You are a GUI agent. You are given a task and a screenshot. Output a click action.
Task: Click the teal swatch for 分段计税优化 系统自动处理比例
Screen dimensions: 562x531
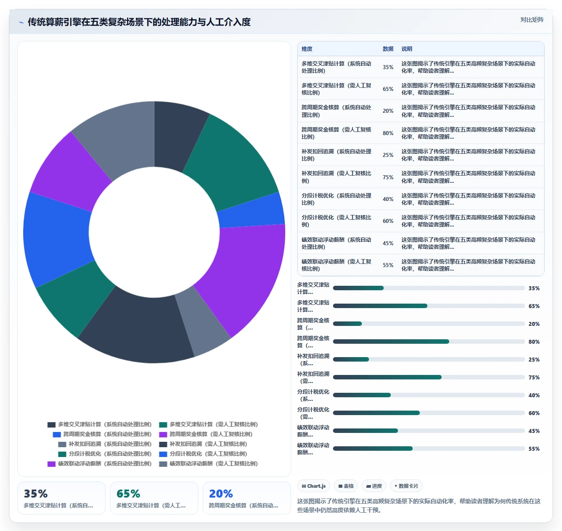tap(62, 454)
